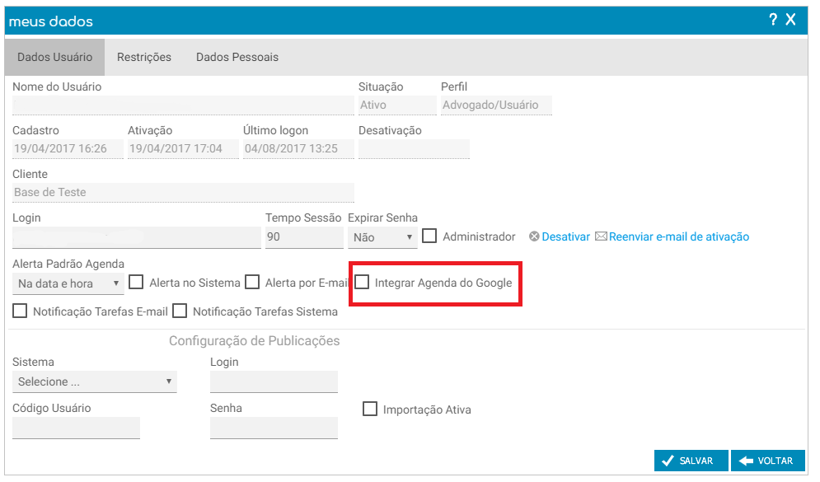Check Integrar Agenda do Google
The width and height of the screenshot is (820, 482).
pos(362,283)
